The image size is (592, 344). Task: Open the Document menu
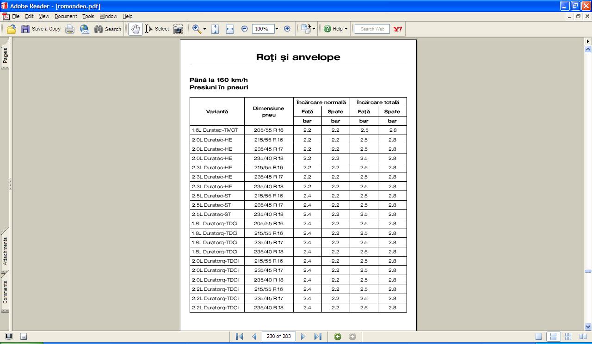click(x=66, y=16)
